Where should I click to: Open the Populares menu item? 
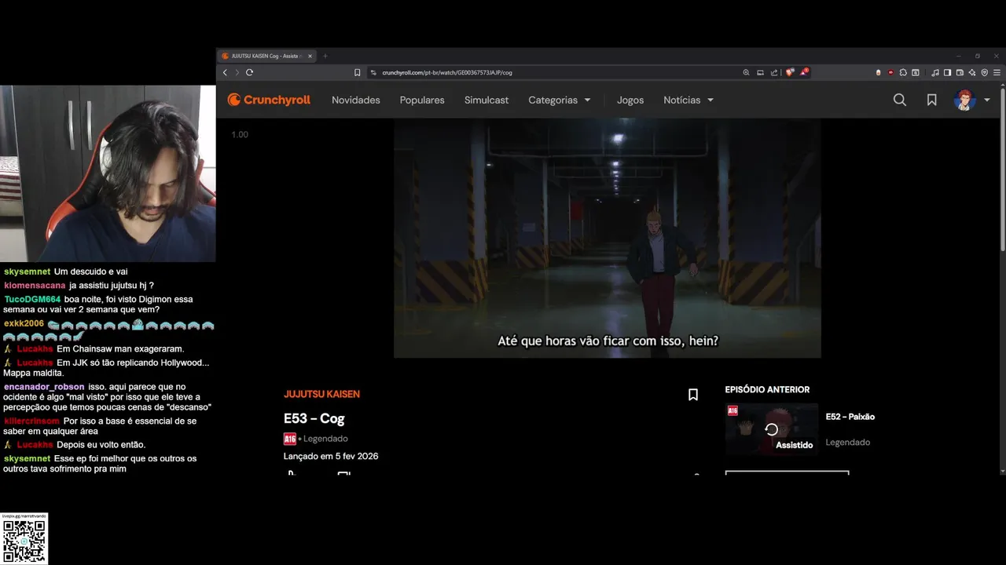tap(422, 100)
